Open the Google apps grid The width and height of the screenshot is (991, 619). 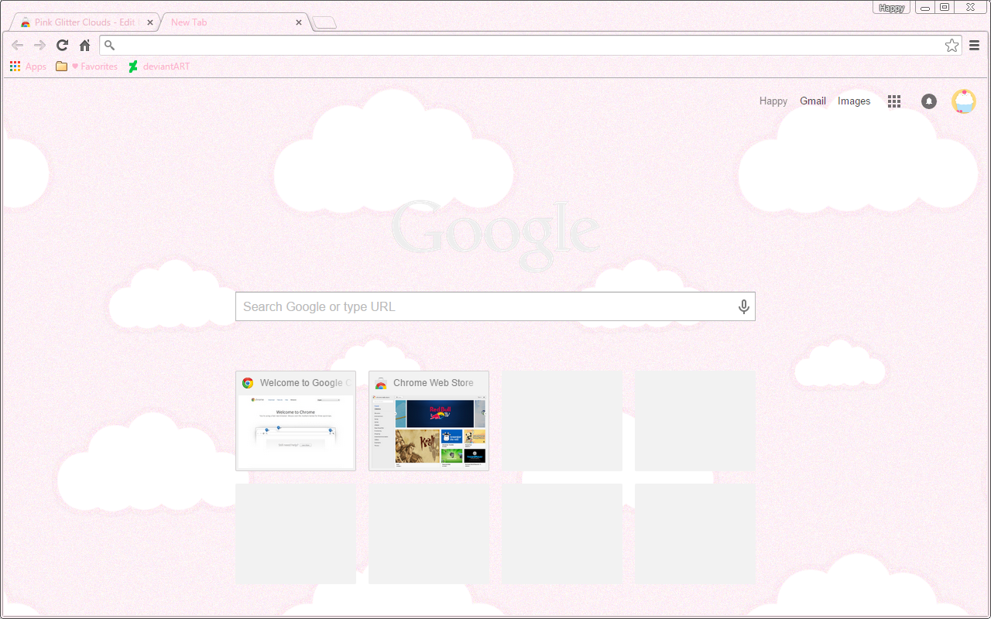[x=894, y=101]
